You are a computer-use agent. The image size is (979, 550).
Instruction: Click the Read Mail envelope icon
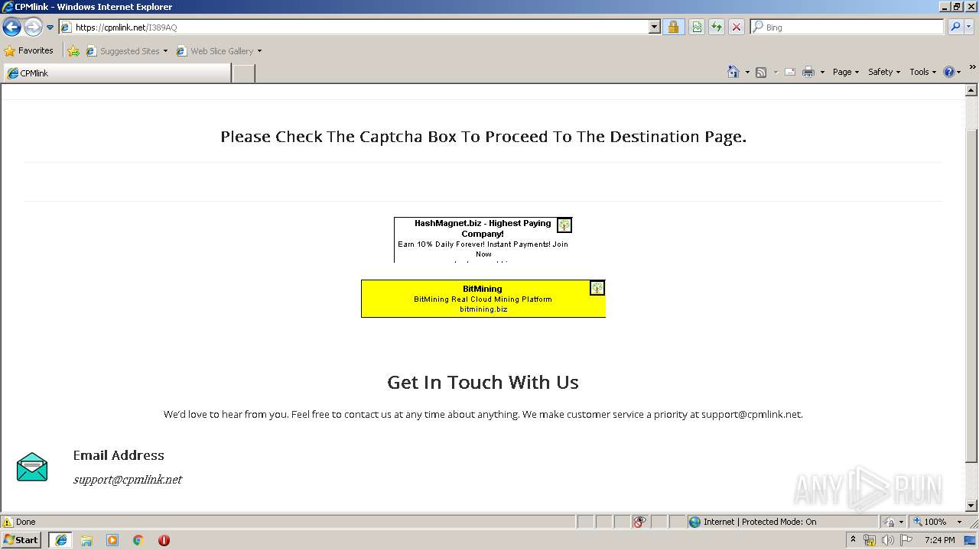pos(790,72)
